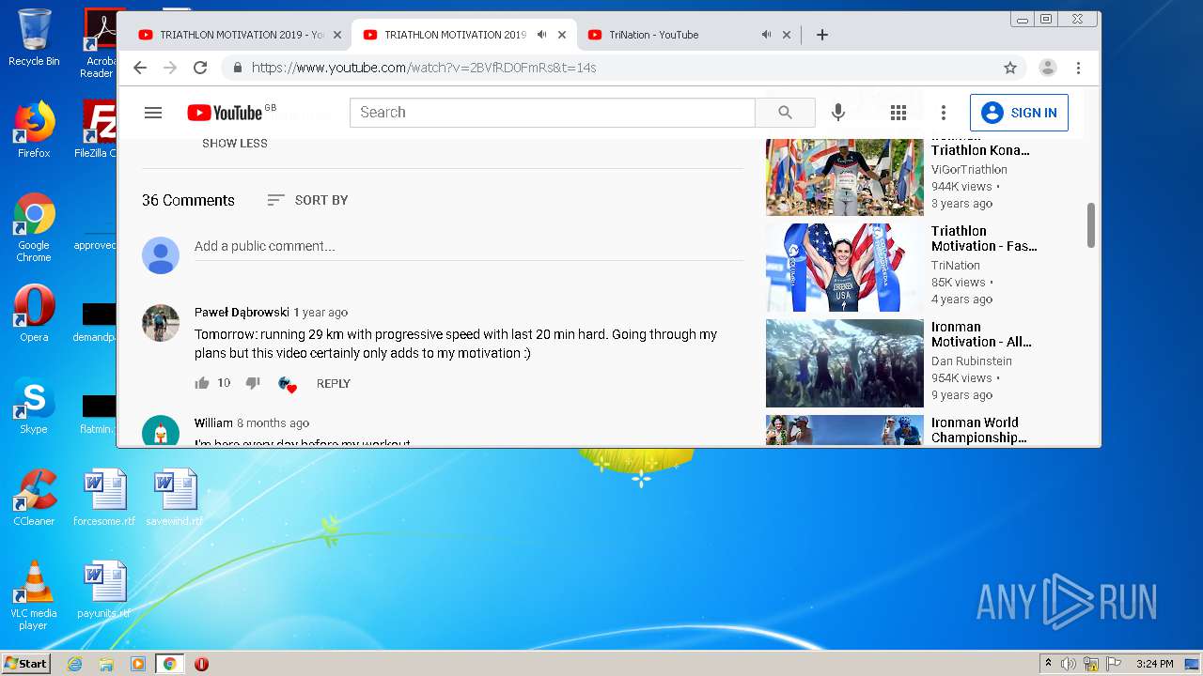
Task: Select the Recycle Bin desktop icon
Action: click(34, 38)
